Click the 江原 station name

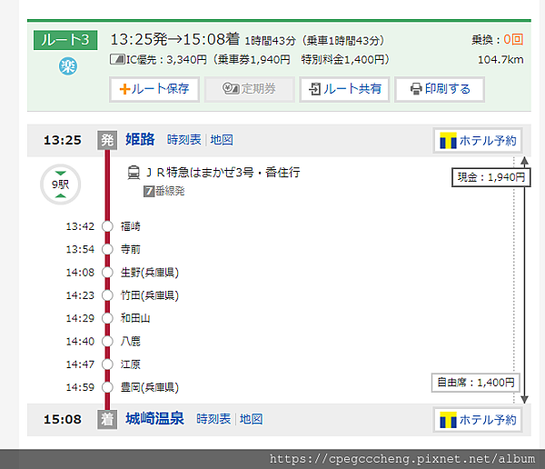click(130, 364)
